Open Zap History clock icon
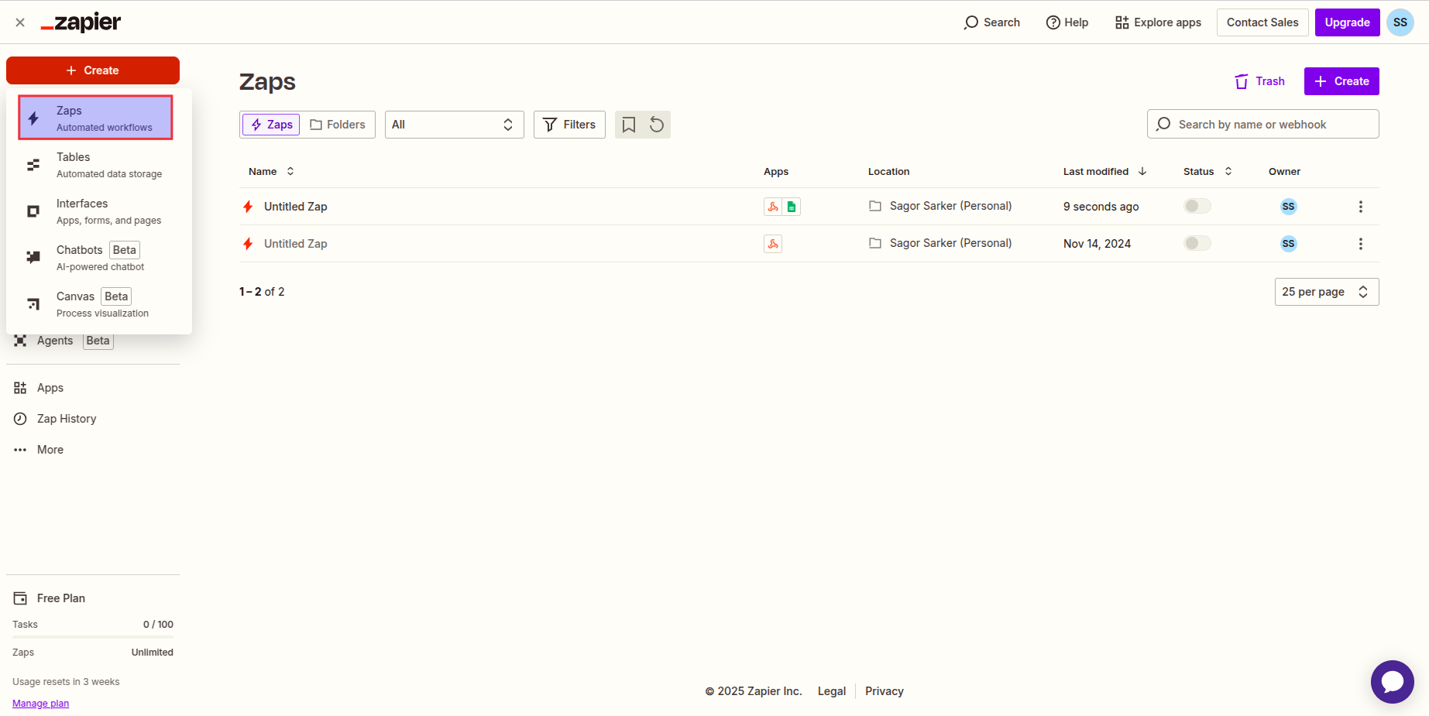Viewport: 1429px width, 716px height. pyautogui.click(x=20, y=419)
